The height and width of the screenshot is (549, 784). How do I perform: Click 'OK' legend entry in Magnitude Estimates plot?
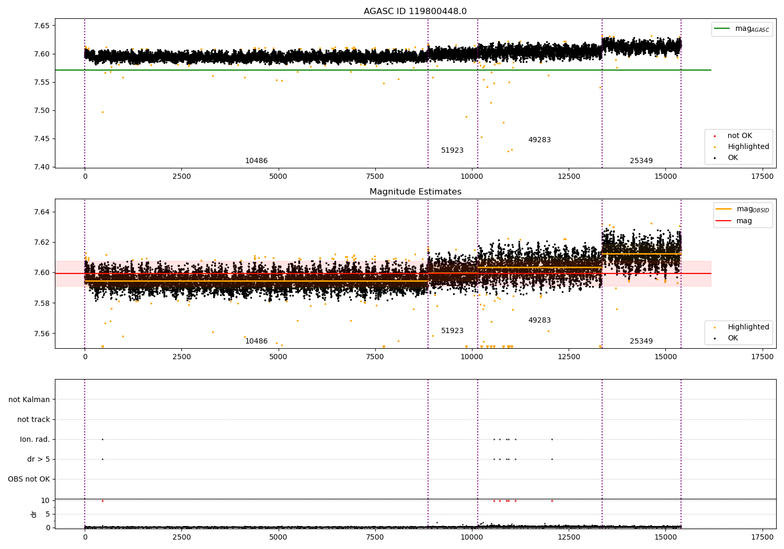tap(733, 338)
